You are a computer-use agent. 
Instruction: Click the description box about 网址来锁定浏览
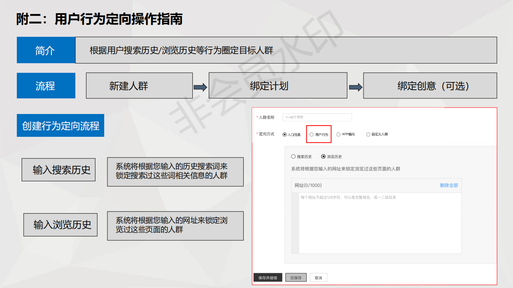(175, 226)
